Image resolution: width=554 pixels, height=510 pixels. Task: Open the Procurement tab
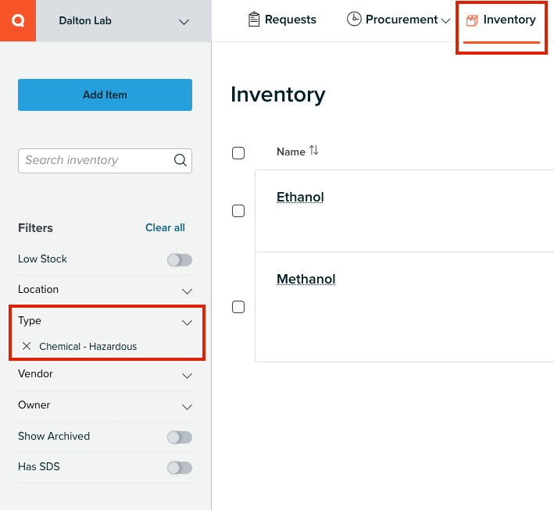pyautogui.click(x=399, y=20)
